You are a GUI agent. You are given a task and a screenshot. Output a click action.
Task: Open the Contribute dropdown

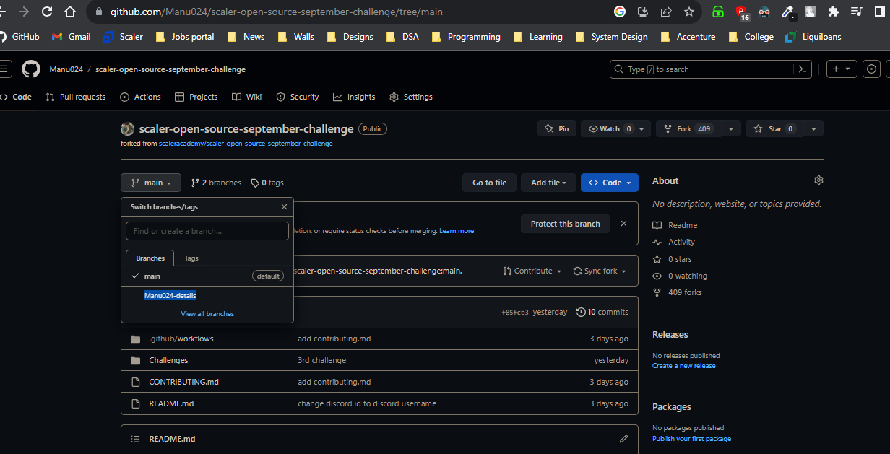tap(532, 270)
